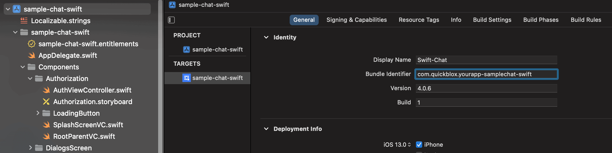
Task: Click the sample-chat-swift title in editor header
Action: coord(204,5)
